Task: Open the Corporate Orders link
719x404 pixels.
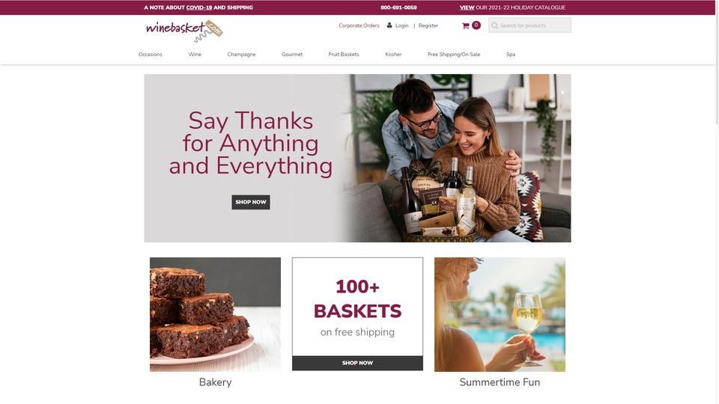Action: [359, 25]
